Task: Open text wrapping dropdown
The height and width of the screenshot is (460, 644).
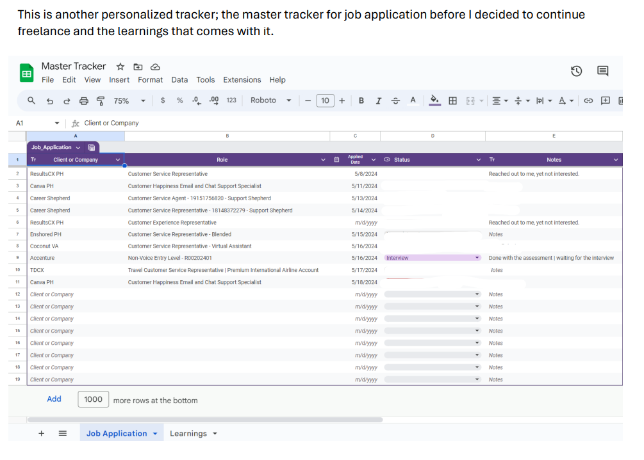Action: click(x=544, y=101)
